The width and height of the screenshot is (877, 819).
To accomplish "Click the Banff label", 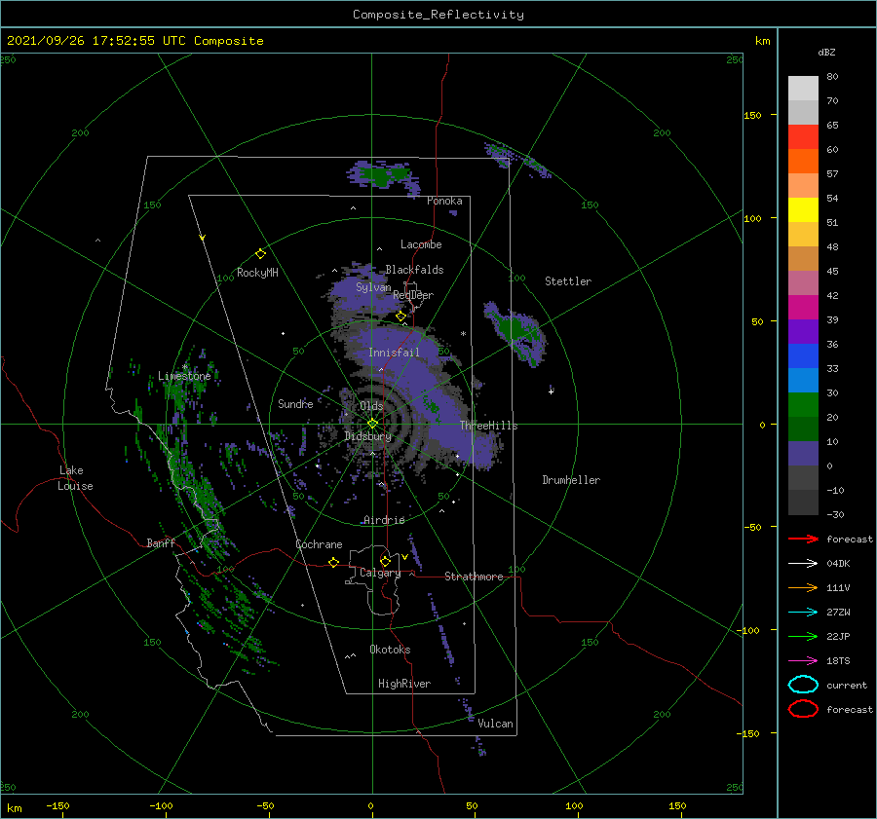I will (161, 542).
